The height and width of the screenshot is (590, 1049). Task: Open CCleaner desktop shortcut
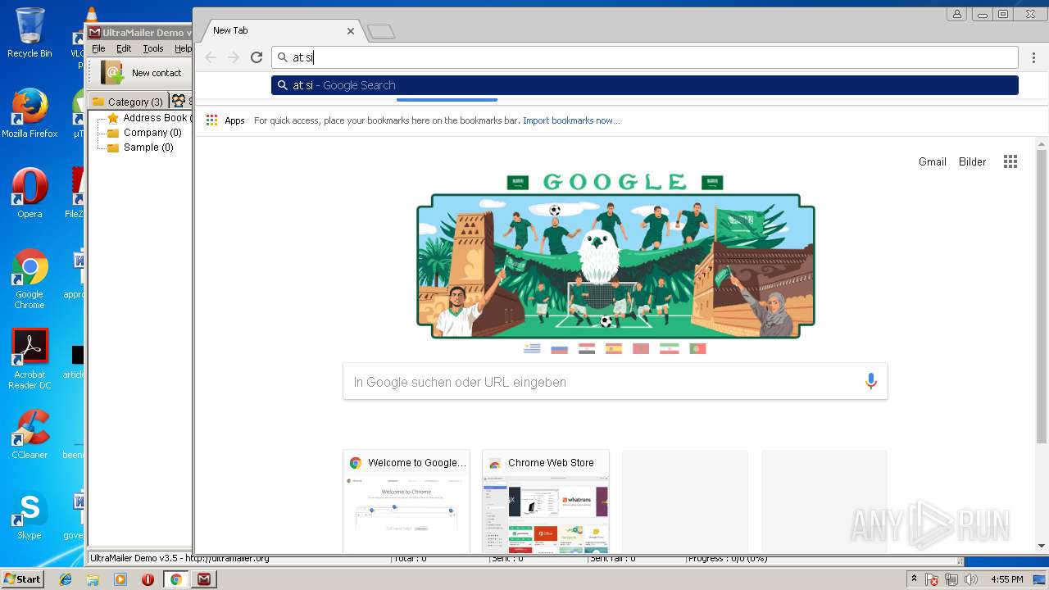(x=30, y=434)
